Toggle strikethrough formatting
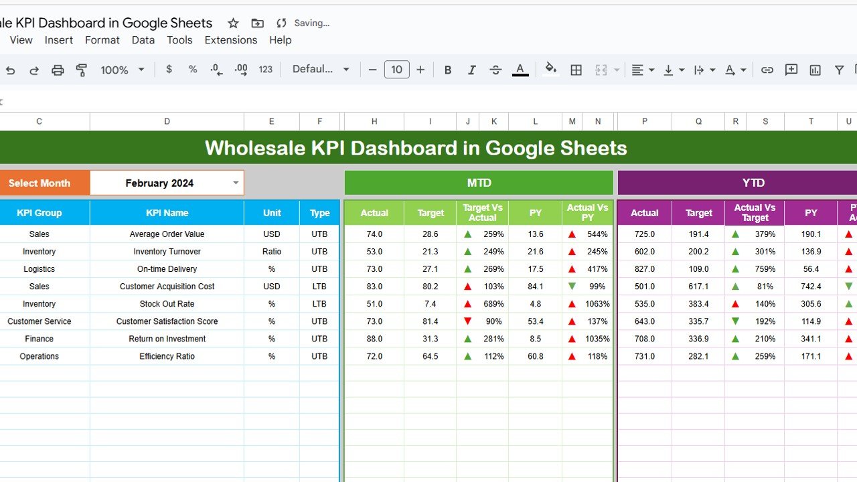Viewport: 857px width, 482px height. pyautogui.click(x=495, y=70)
